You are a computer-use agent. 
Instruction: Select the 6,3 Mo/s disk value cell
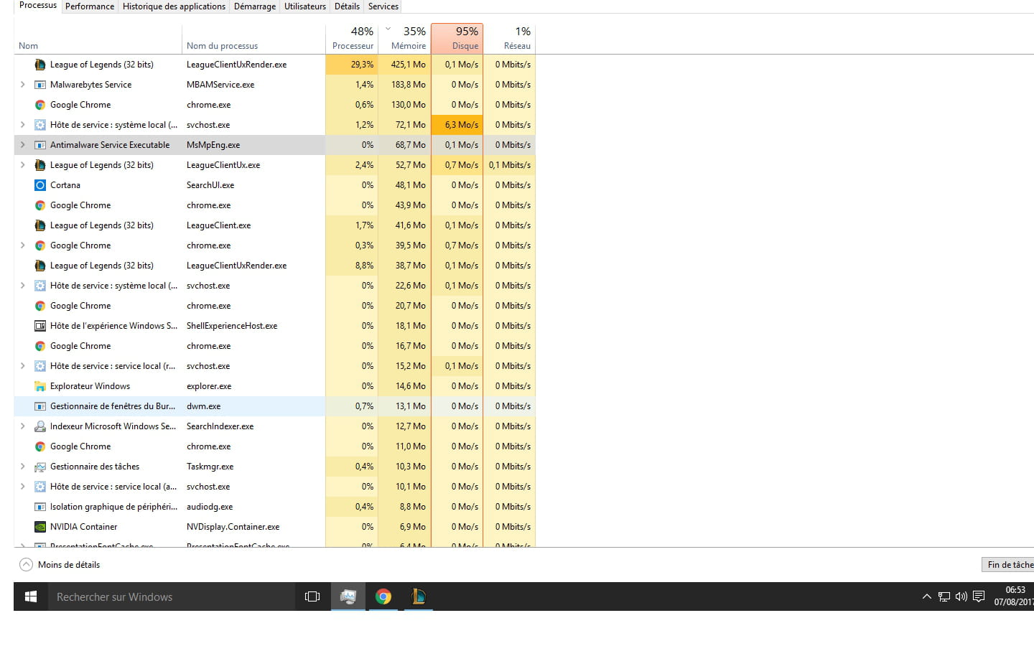(x=457, y=125)
